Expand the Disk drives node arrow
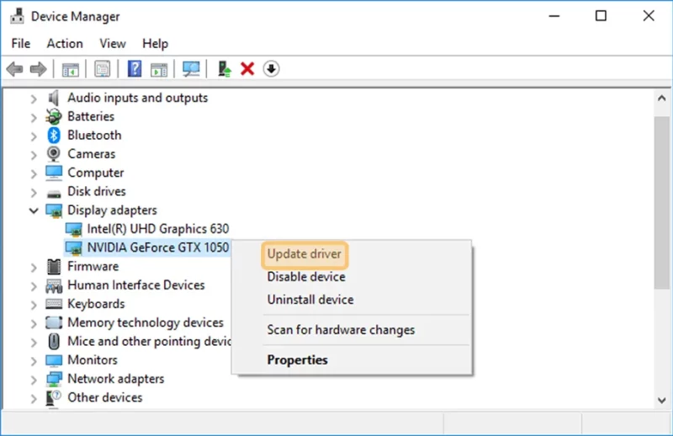 tap(34, 193)
